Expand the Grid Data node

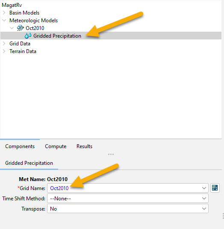[x=4, y=44]
